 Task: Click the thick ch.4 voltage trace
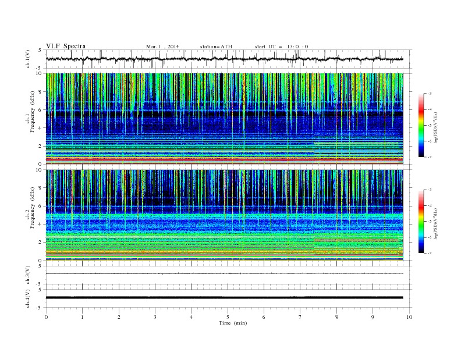(x=224, y=298)
